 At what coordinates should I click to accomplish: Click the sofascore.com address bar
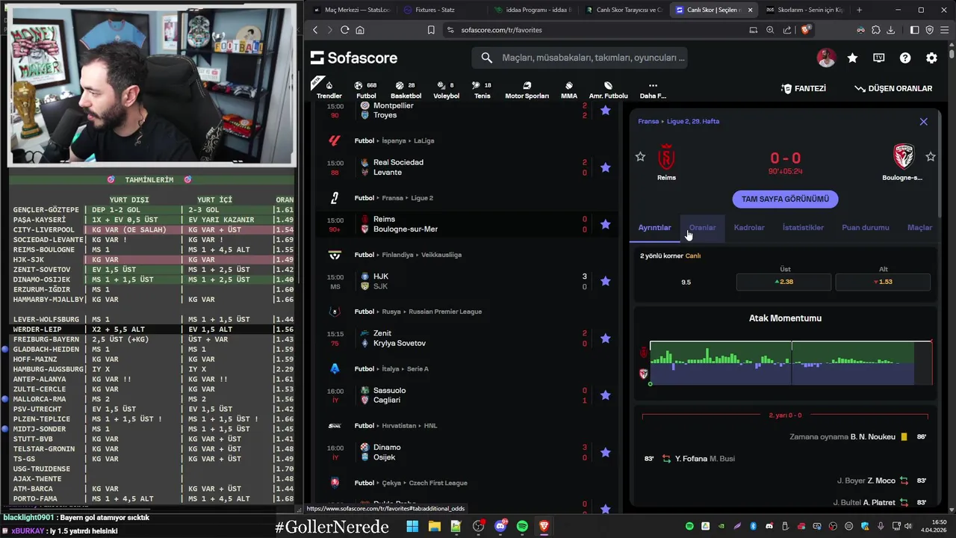[x=502, y=30]
